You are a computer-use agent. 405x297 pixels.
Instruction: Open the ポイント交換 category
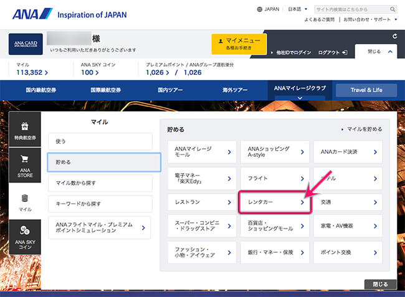pyautogui.click(x=348, y=252)
